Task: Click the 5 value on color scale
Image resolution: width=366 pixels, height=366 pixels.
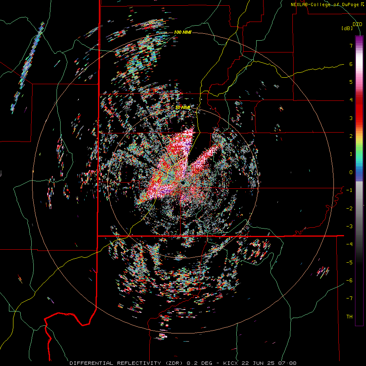Action: click(351, 82)
